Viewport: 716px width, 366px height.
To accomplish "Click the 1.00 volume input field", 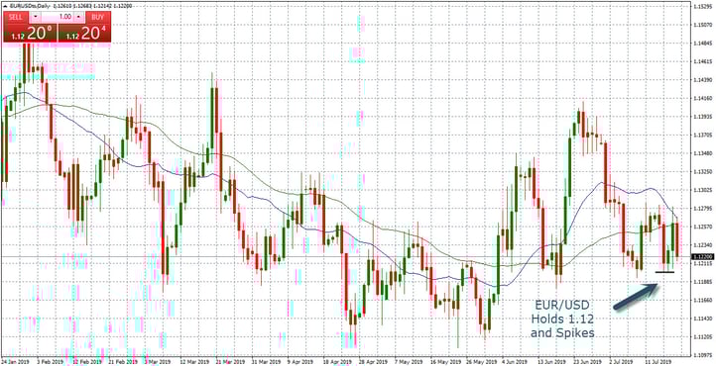I will (58, 17).
